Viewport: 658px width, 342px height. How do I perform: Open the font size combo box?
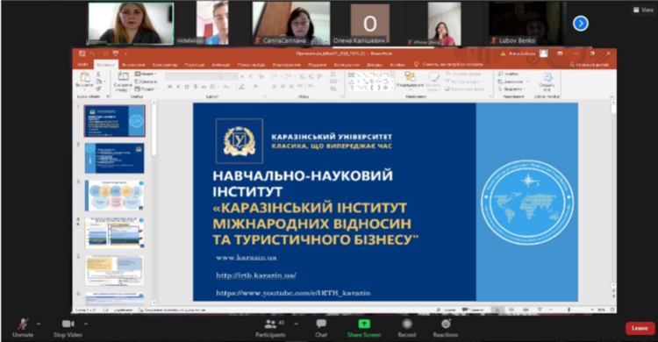(x=229, y=76)
